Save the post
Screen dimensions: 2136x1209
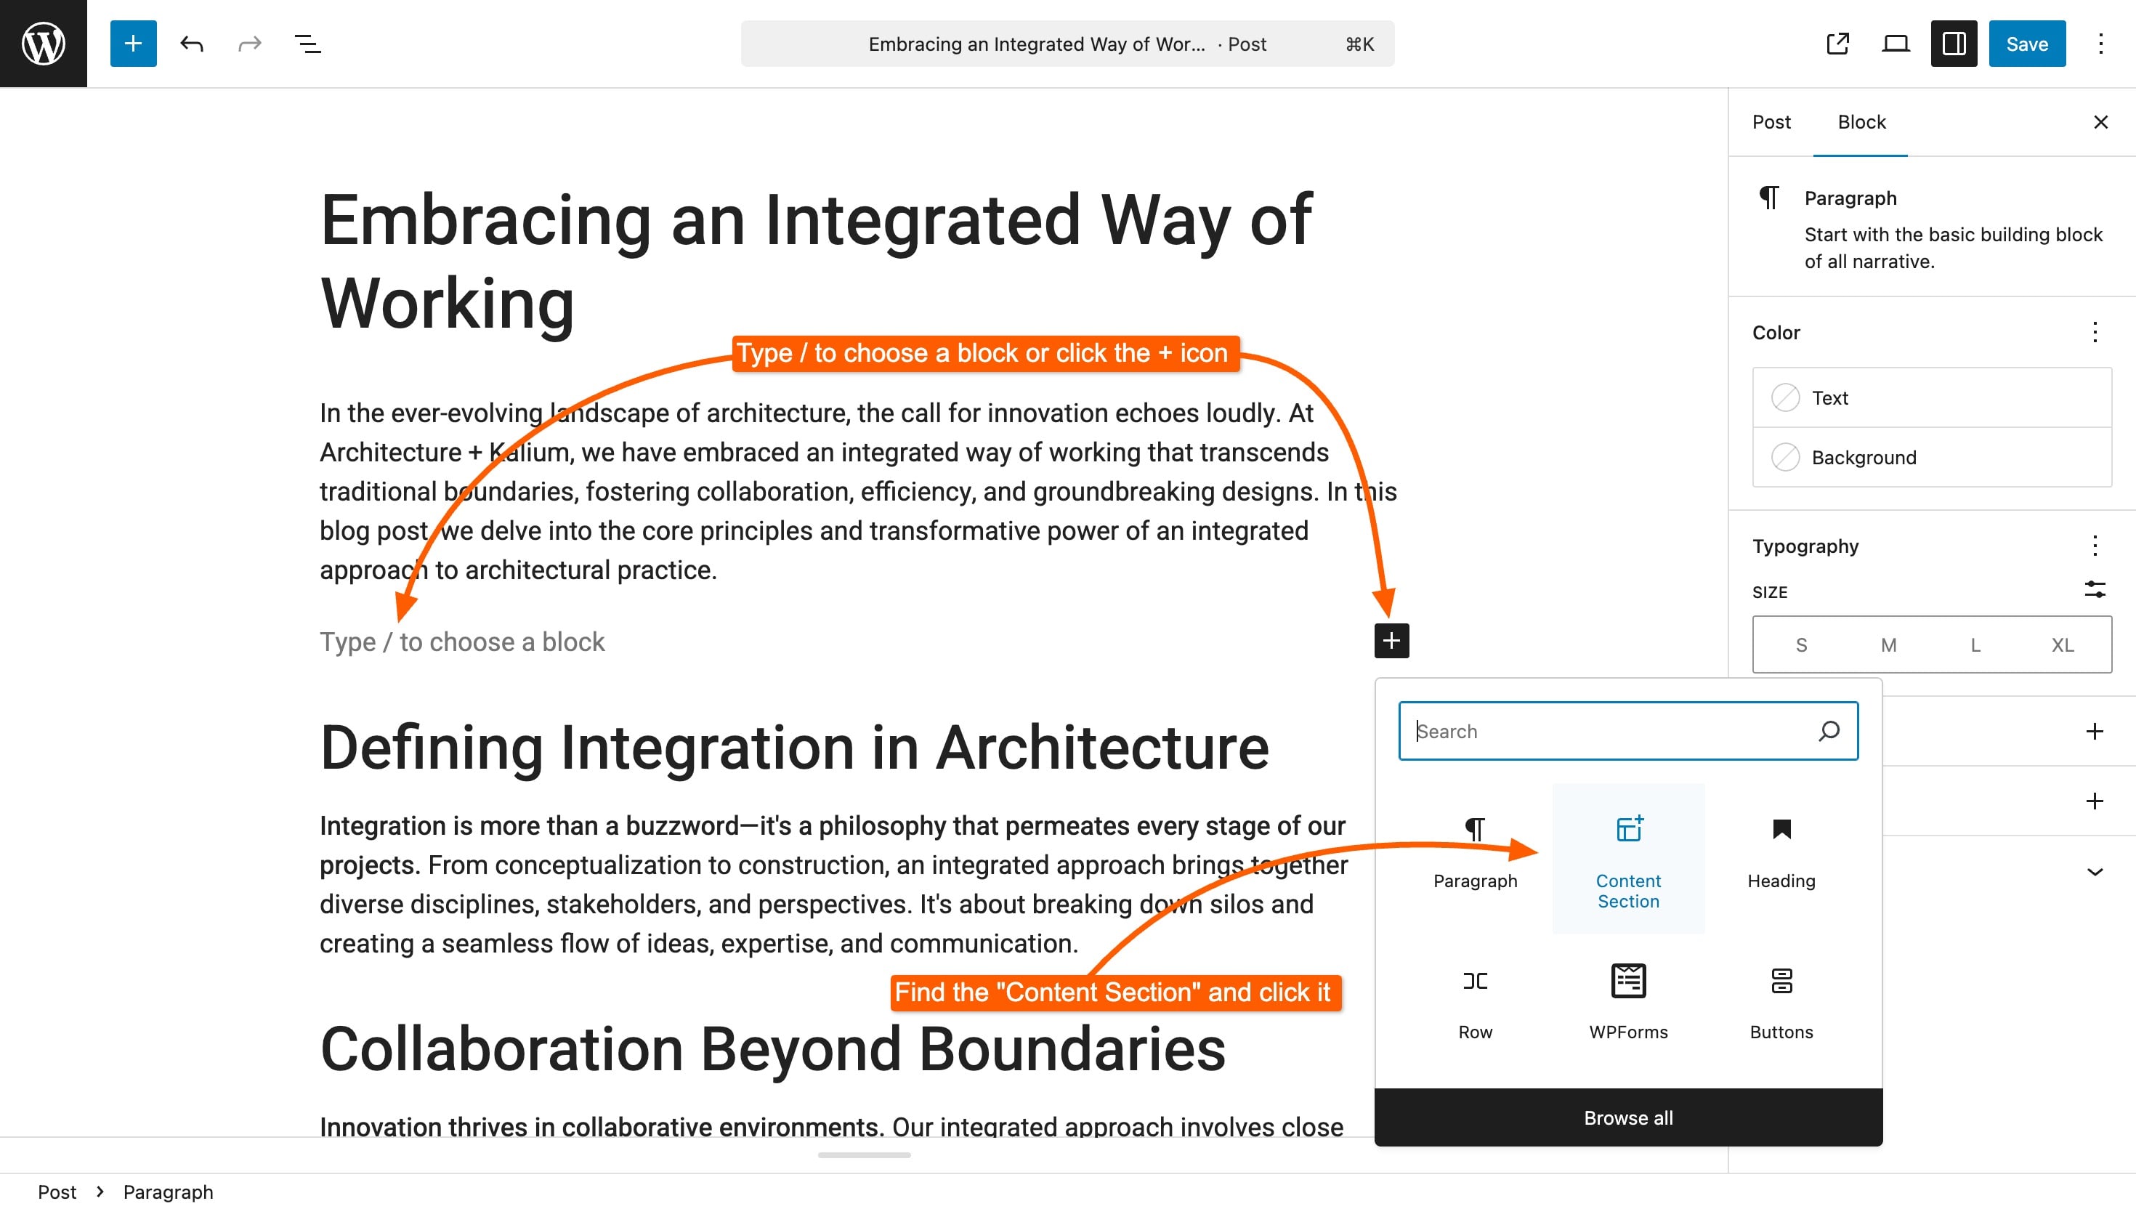coord(2026,43)
